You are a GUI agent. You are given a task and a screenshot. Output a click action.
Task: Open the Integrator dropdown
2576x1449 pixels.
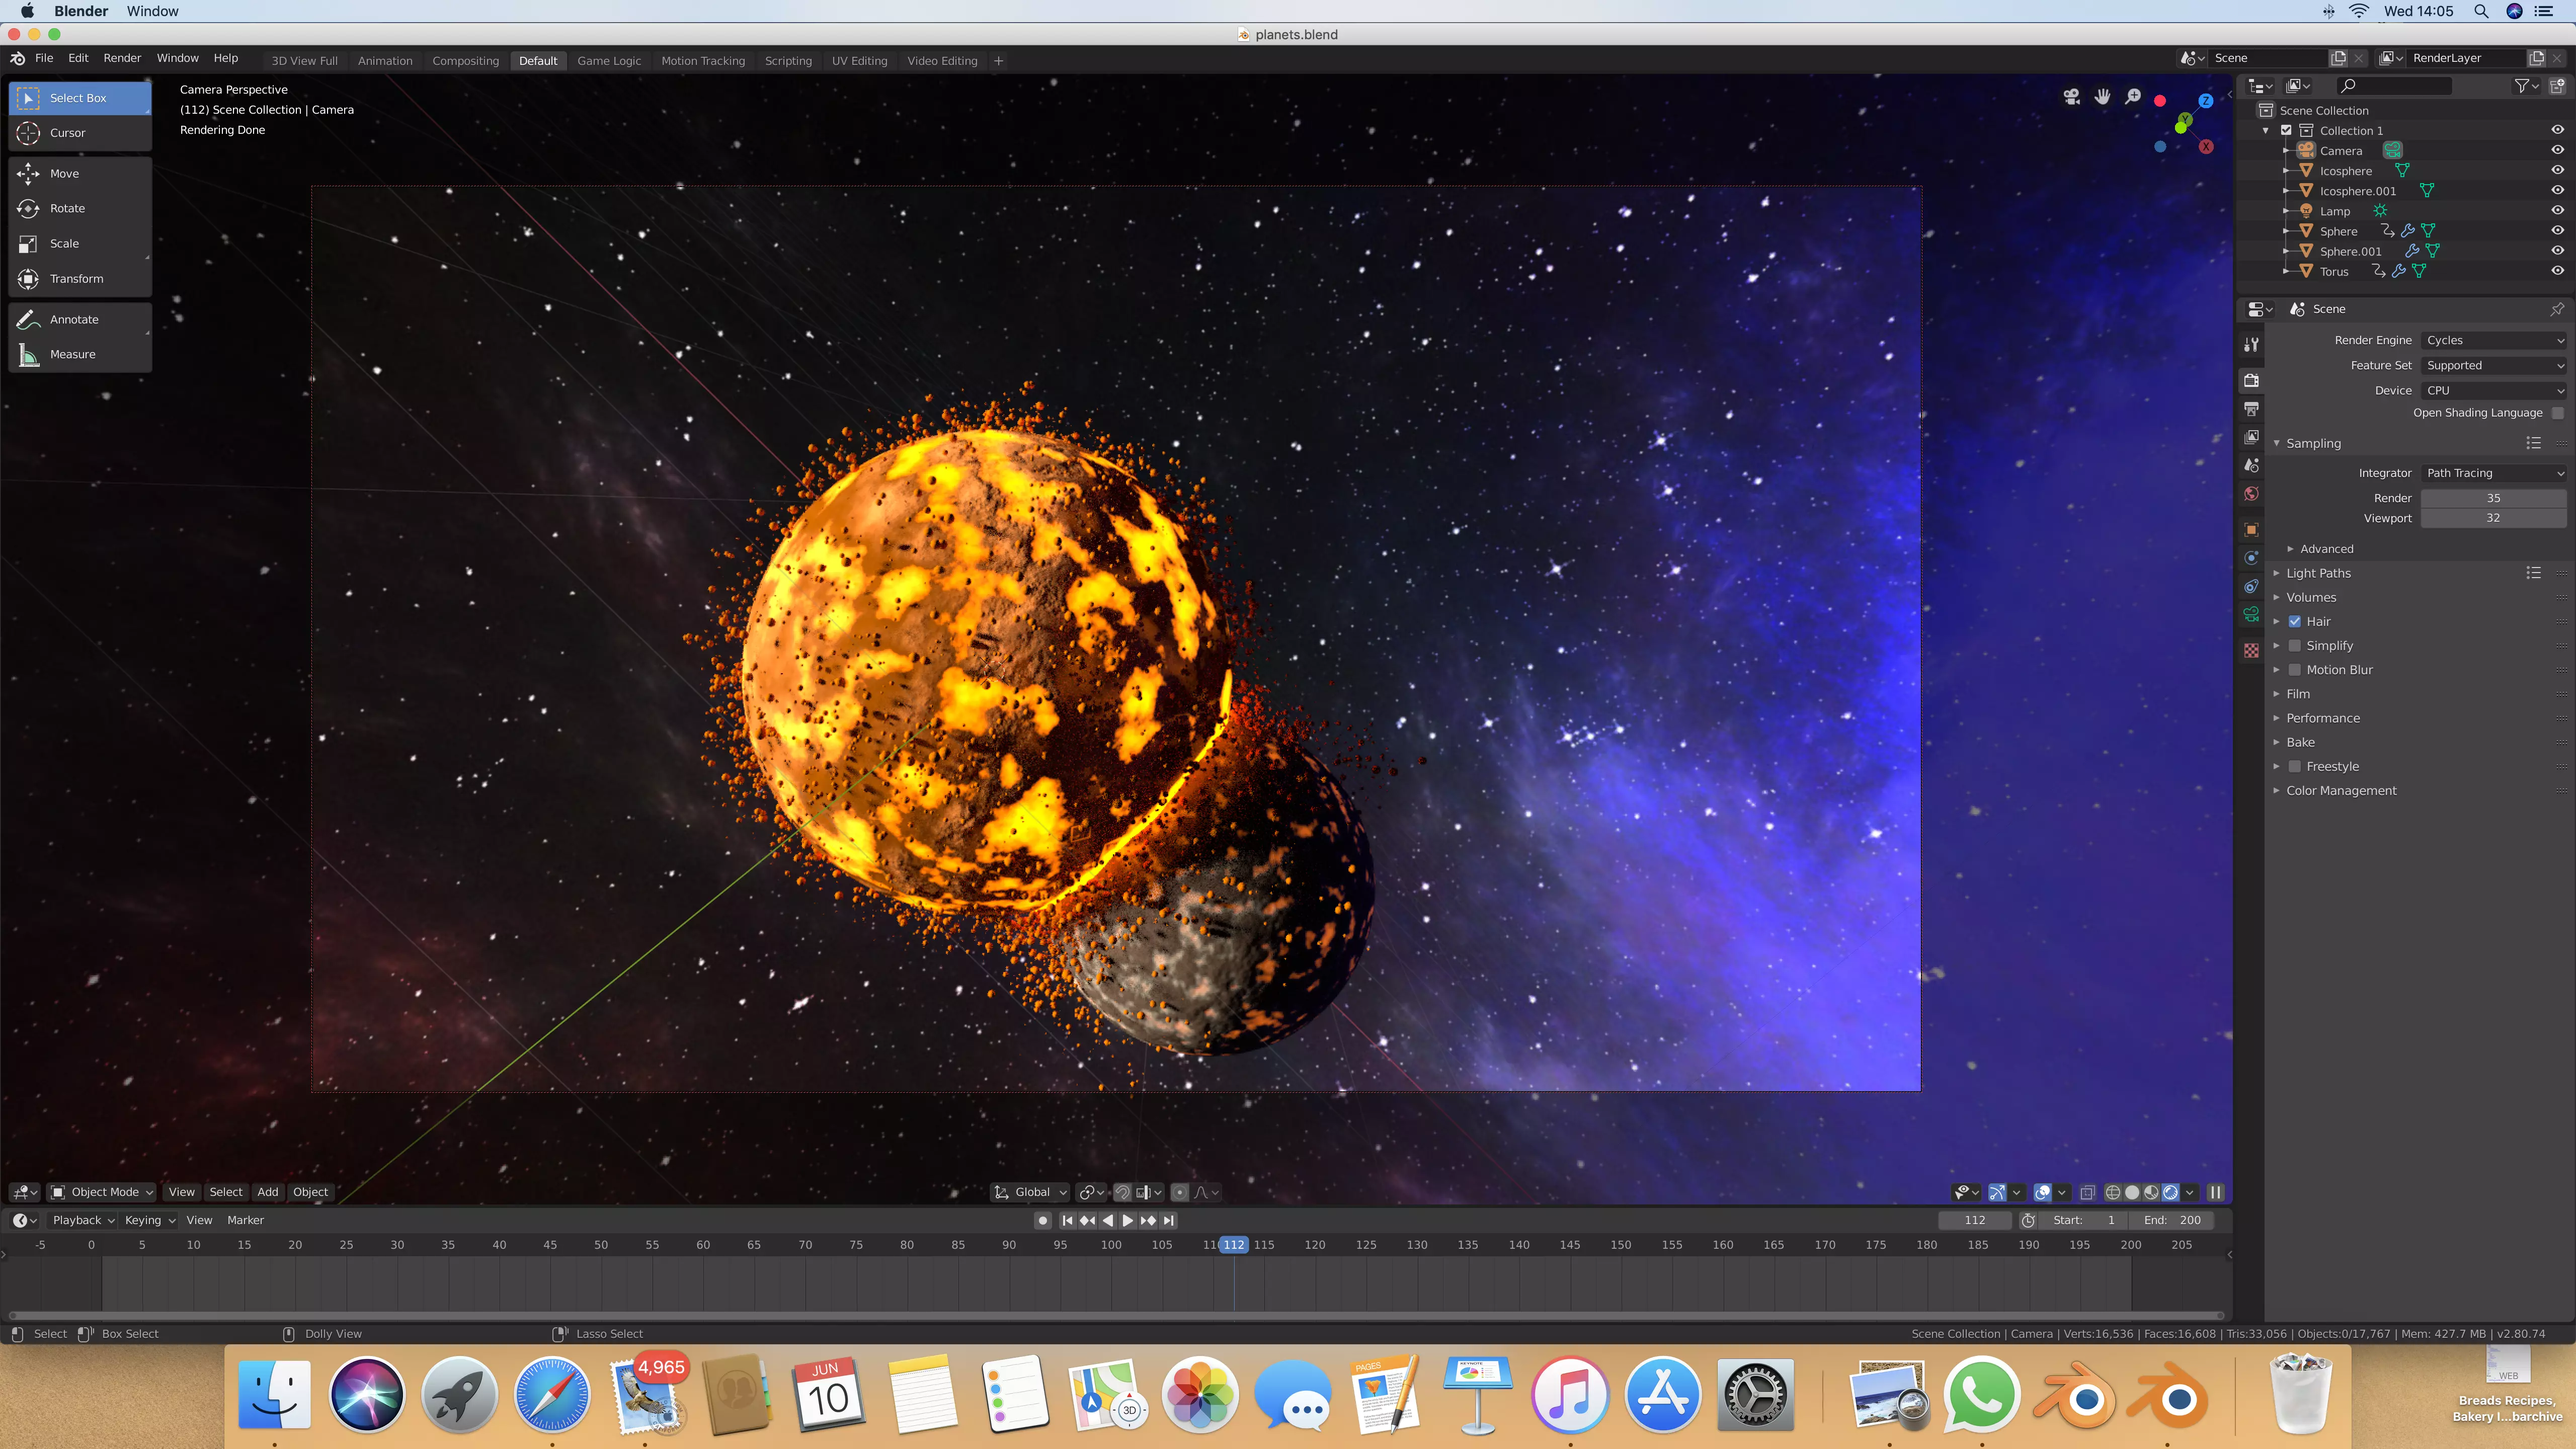pos(2494,474)
